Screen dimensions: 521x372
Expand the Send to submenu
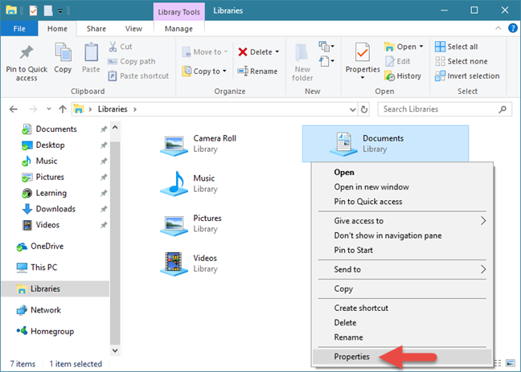(402, 269)
